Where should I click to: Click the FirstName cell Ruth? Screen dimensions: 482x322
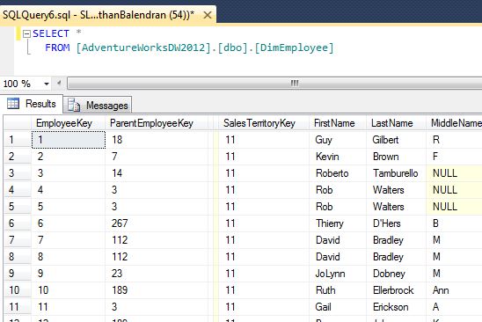338,290
